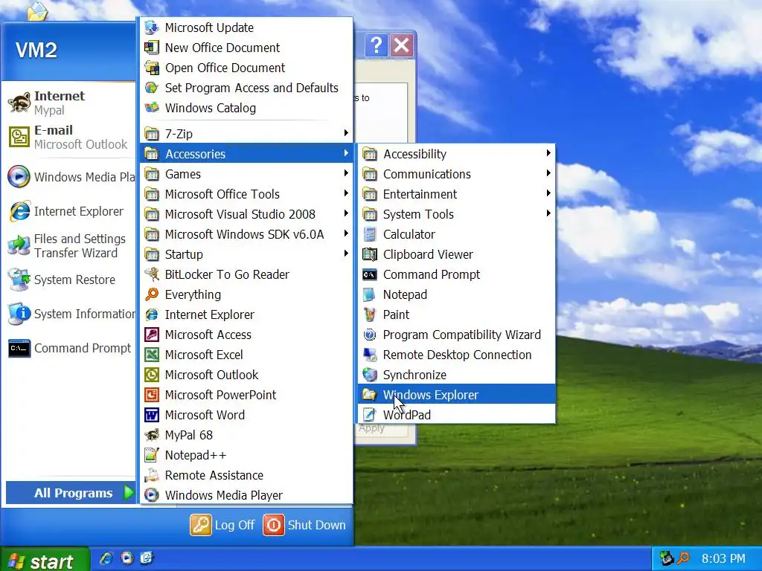Open Windows Explorer from Accessories menu

[x=456, y=395]
